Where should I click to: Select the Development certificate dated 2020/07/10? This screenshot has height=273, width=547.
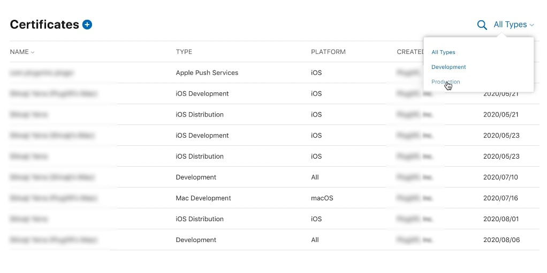coord(196,177)
